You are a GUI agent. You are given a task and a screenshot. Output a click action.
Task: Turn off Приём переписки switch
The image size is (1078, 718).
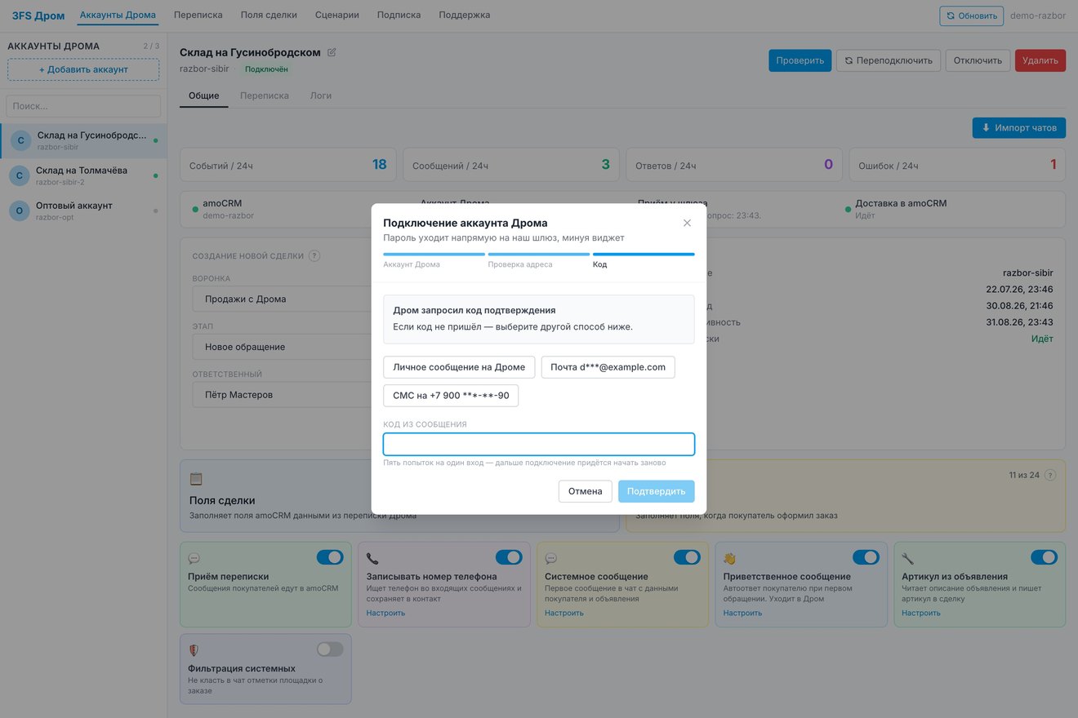pos(330,557)
